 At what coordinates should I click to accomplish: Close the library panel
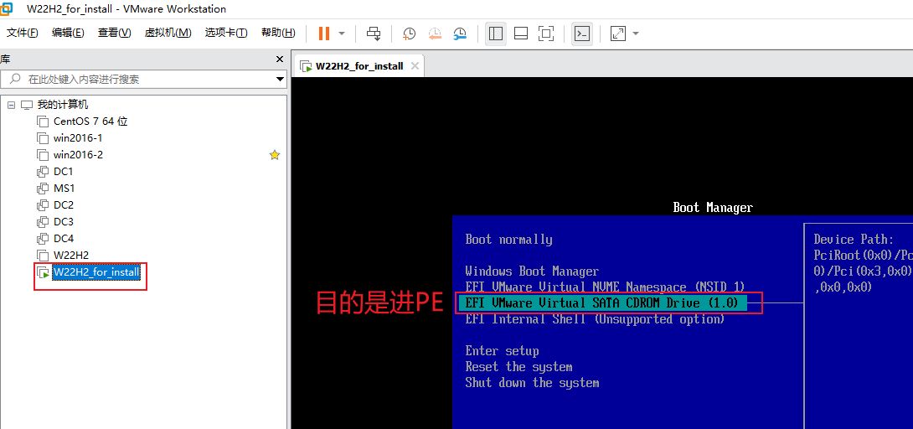tap(280, 59)
